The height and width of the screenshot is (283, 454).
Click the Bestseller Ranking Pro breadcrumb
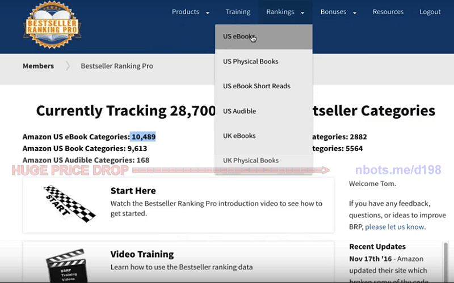point(117,66)
